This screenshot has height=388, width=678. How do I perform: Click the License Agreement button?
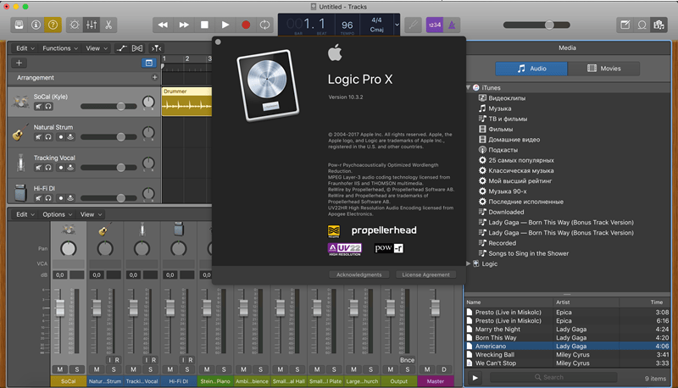point(425,274)
